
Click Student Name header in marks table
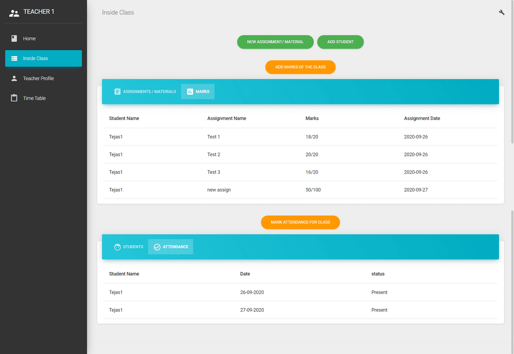point(124,118)
